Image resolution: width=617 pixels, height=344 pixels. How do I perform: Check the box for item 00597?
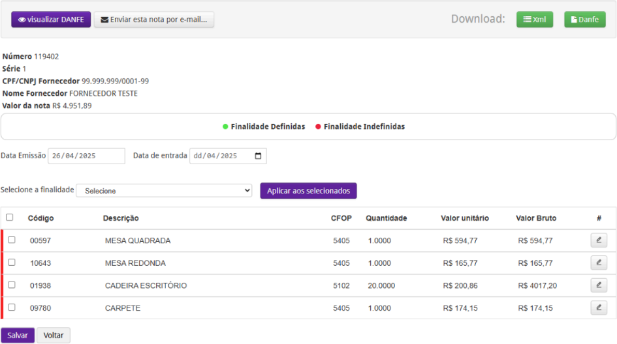[x=12, y=240]
